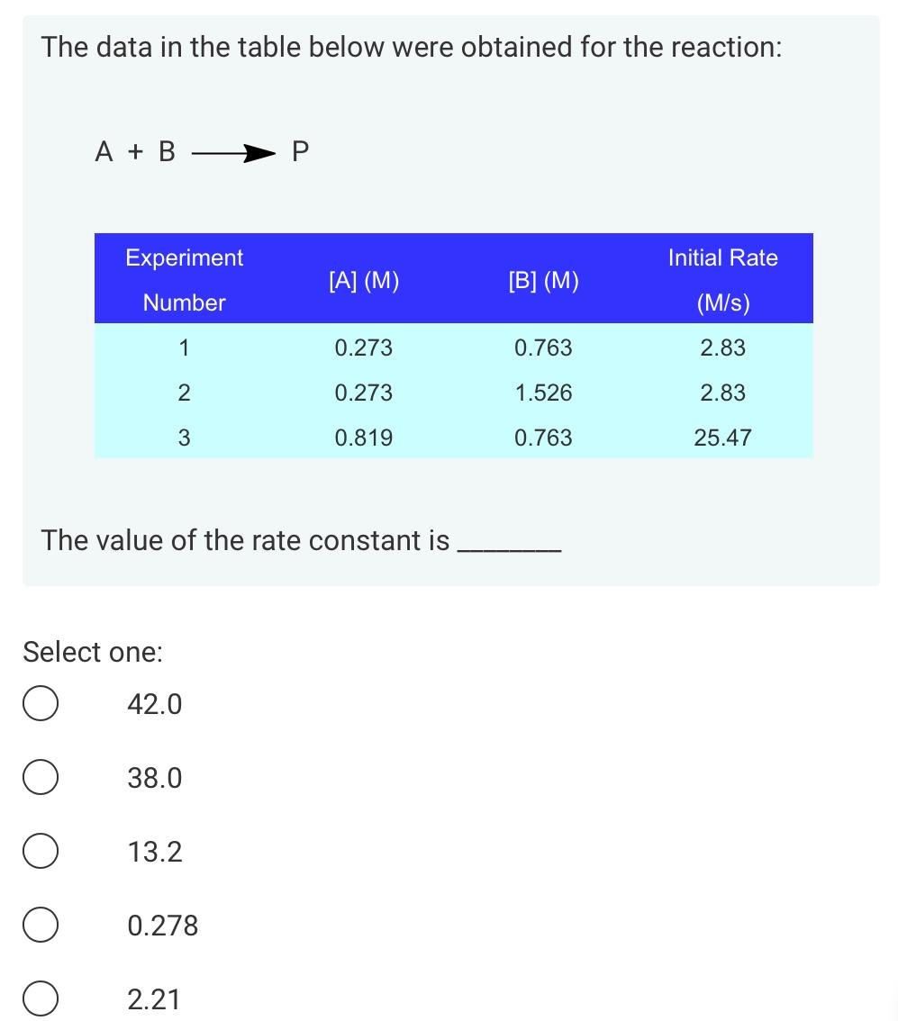Click the cell showing 25.47

723,438
